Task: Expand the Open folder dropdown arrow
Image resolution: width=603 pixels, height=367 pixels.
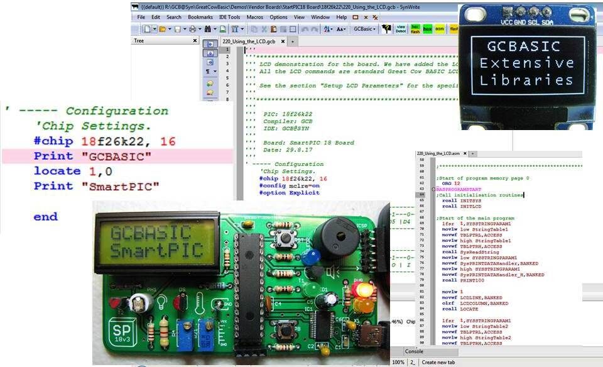Action: (x=170, y=29)
